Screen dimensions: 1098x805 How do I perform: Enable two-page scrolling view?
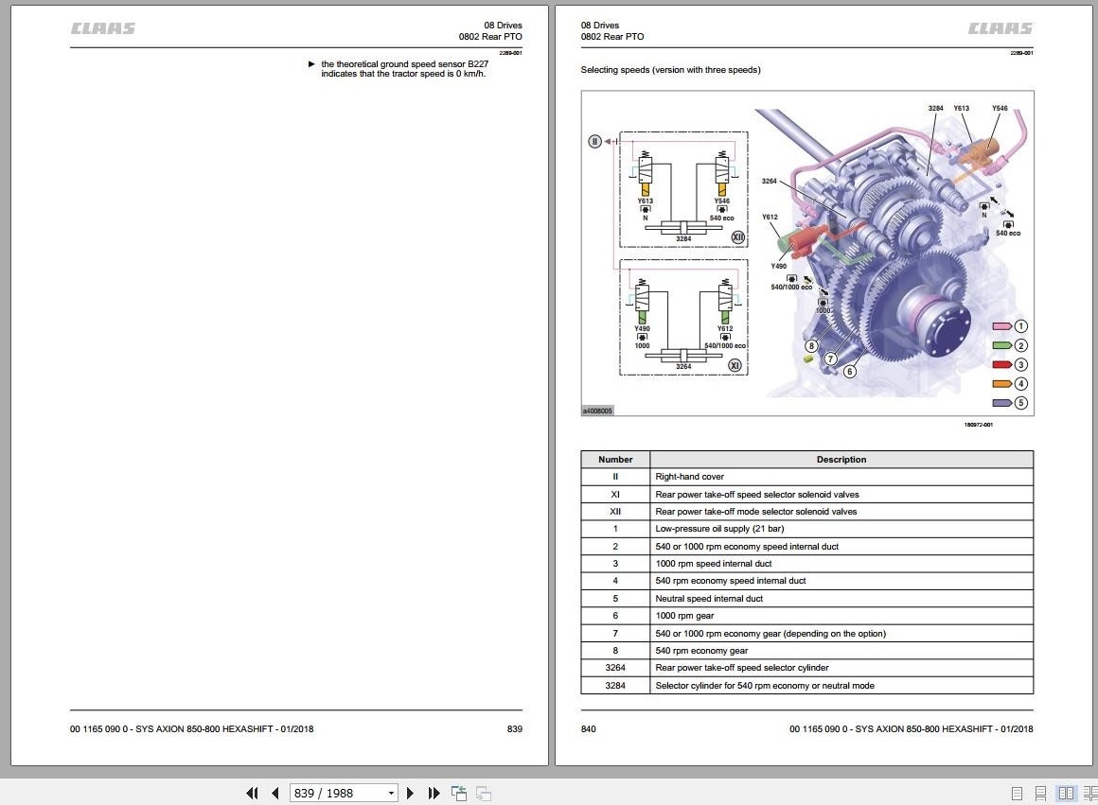pos(1089,793)
